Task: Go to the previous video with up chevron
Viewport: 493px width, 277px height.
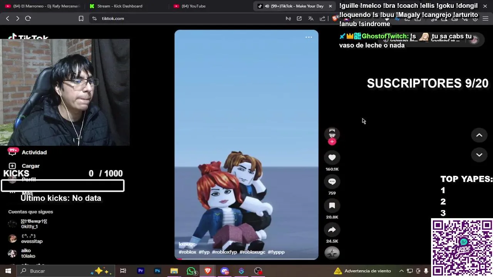Action: click(x=479, y=135)
